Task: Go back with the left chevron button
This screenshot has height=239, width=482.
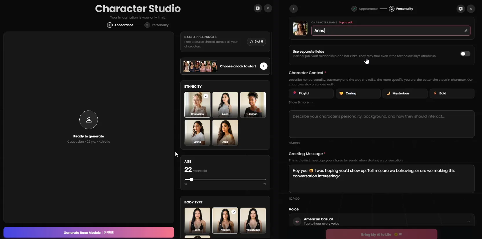Action: [294, 9]
